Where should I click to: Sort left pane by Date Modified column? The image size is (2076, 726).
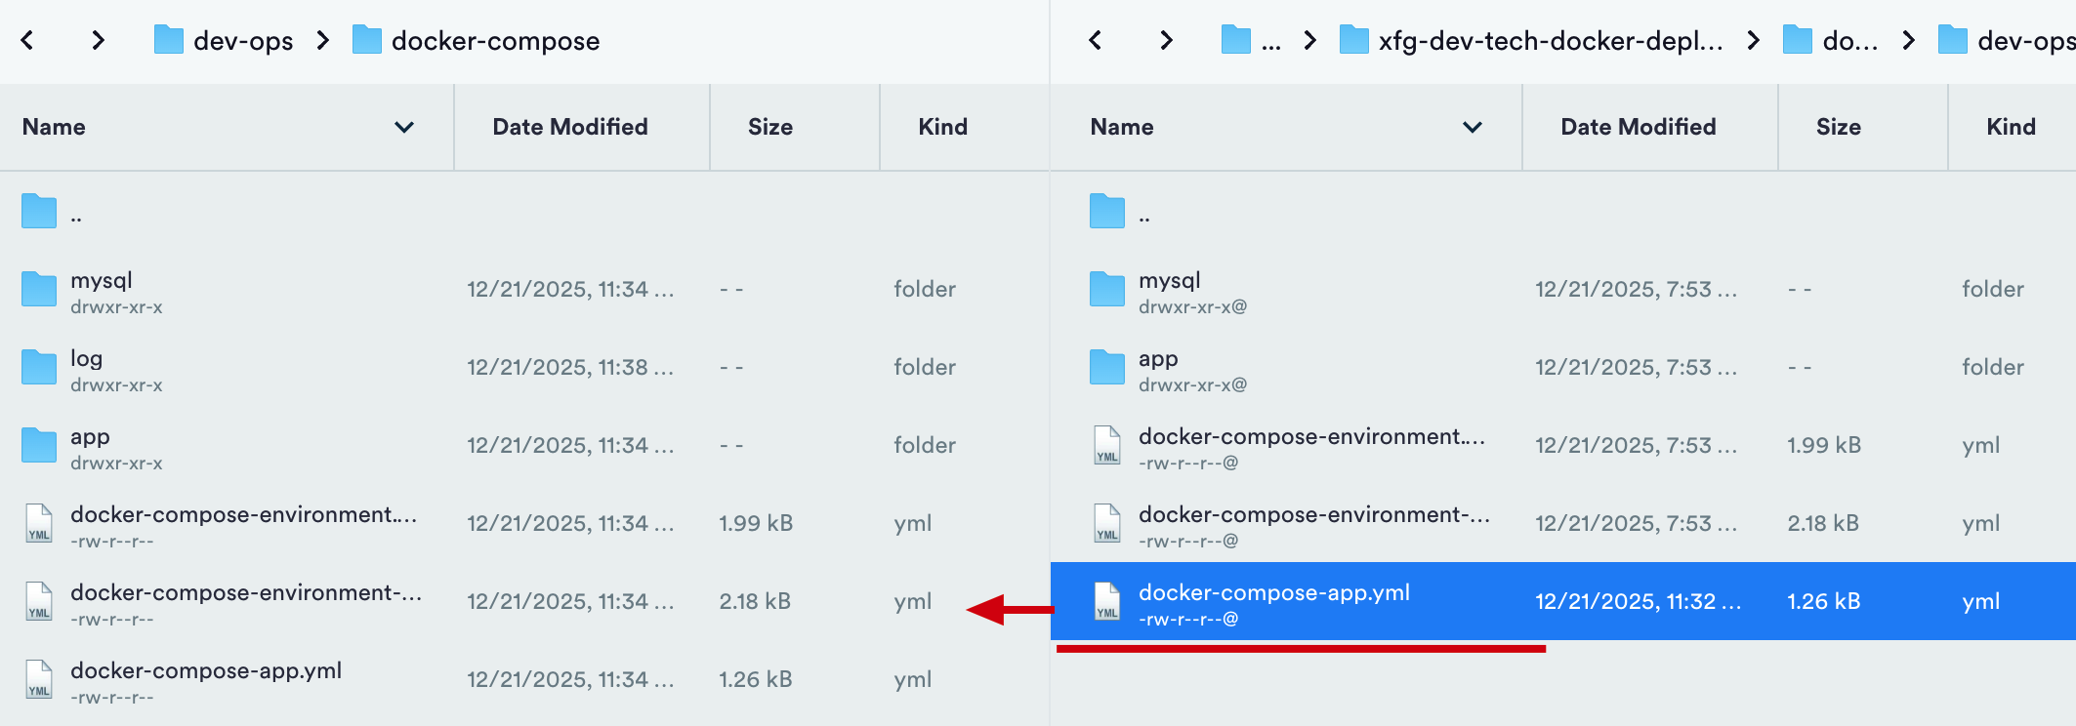(x=569, y=127)
